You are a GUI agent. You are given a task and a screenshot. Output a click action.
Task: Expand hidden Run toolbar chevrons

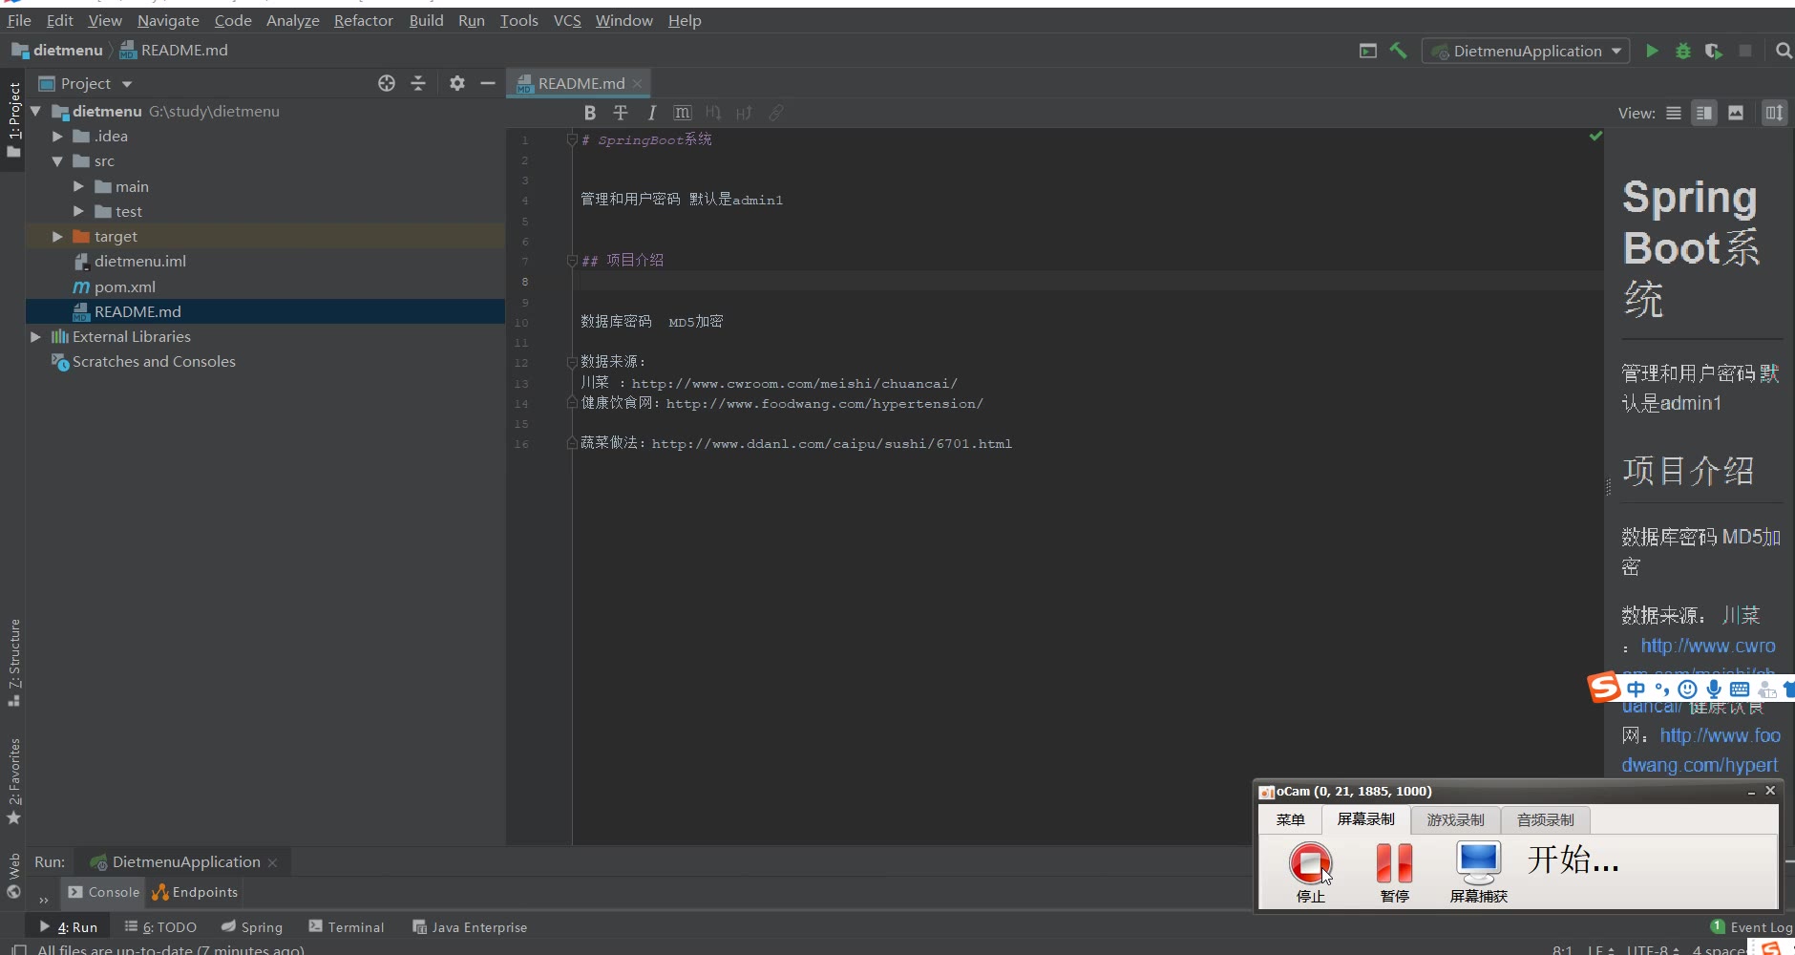pos(43,899)
